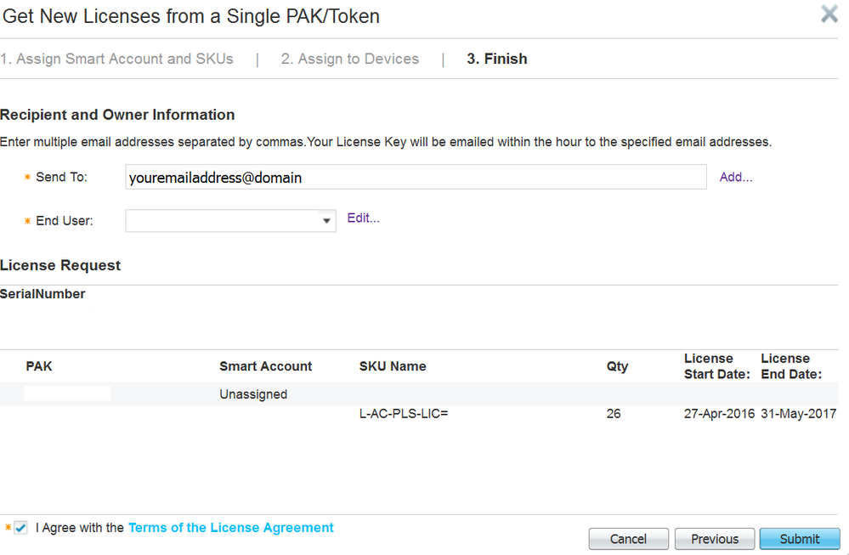Viewport: 849px width, 555px height.
Task: Go back with the Previous button
Action: tap(714, 539)
